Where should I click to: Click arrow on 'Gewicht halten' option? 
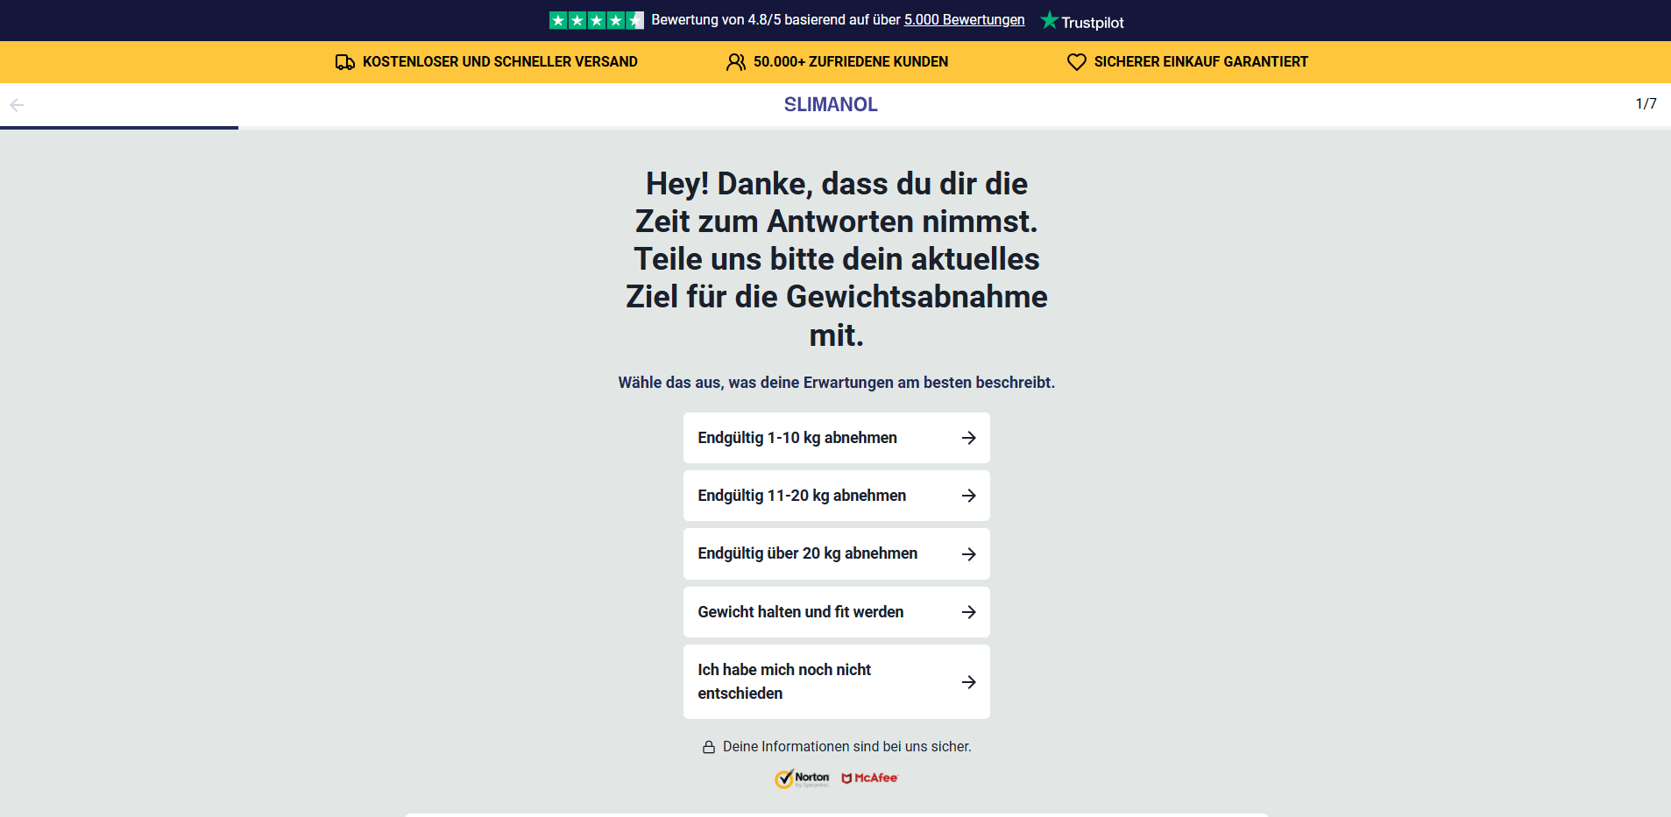(968, 612)
